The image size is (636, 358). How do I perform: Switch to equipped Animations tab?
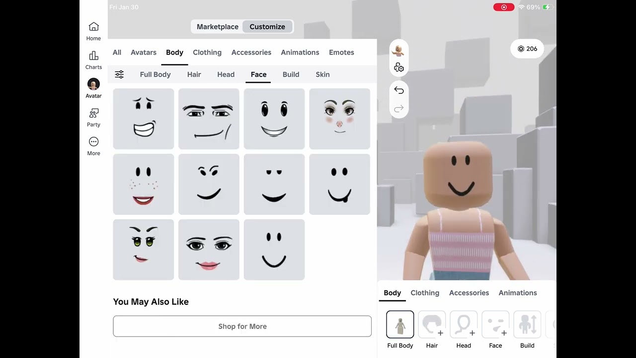tap(518, 293)
